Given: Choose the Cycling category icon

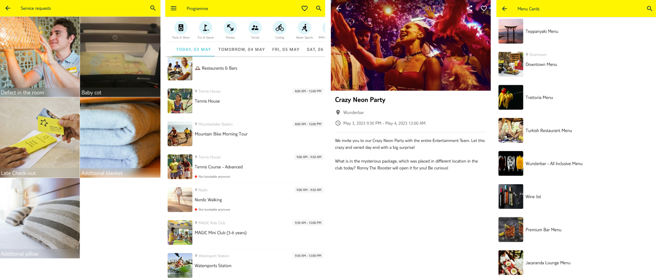Looking at the screenshot, I should pos(280,28).
